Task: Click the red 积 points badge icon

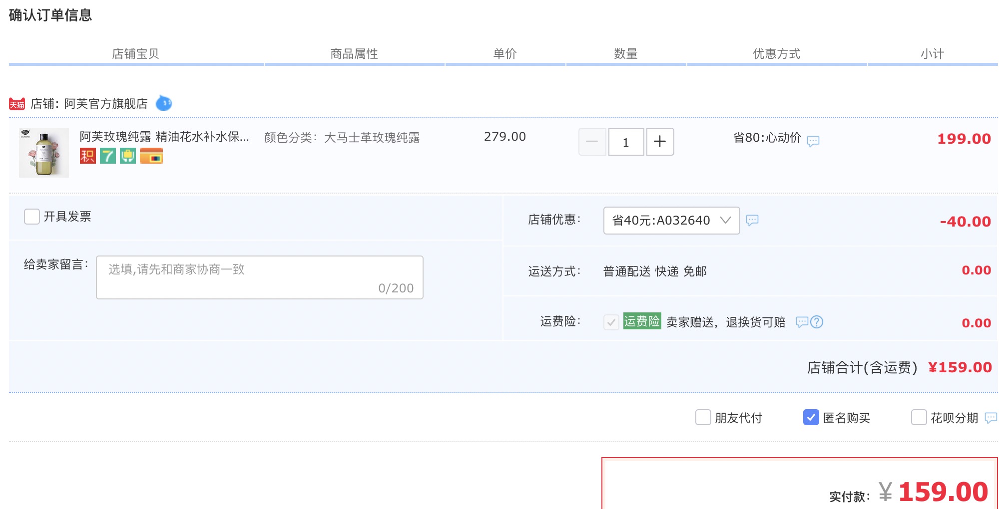Action: (88, 156)
